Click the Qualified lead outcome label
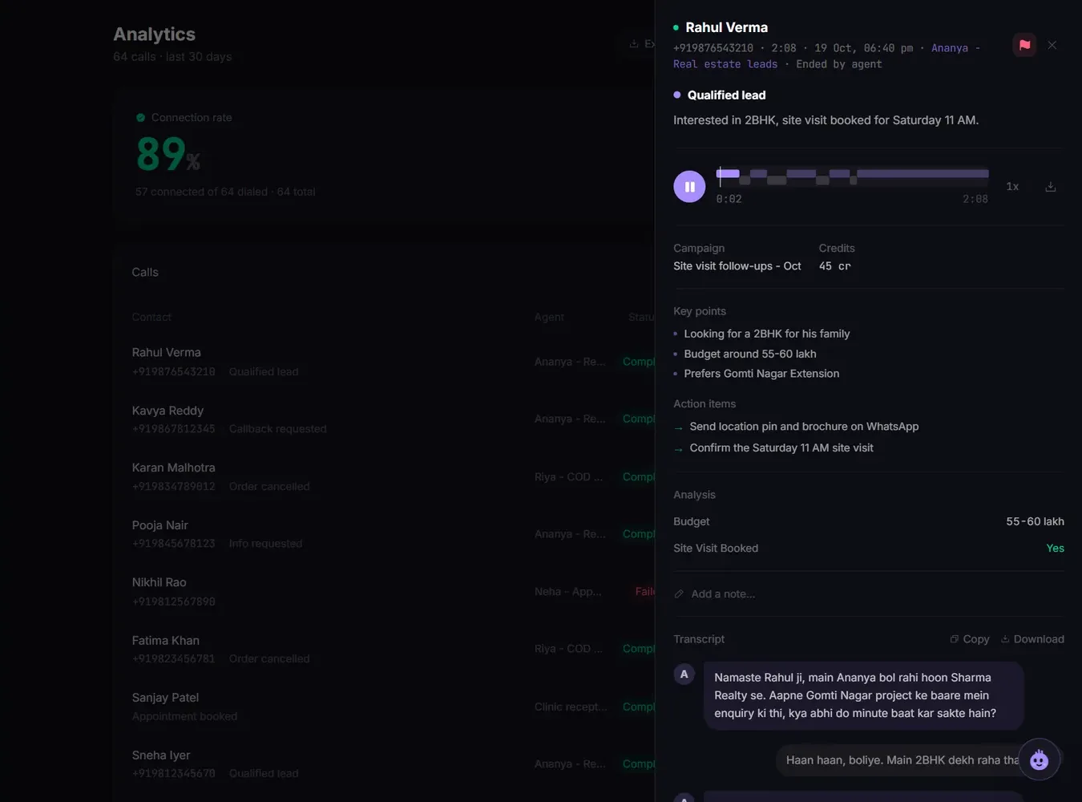Viewport: 1082px width, 802px height. 726,95
